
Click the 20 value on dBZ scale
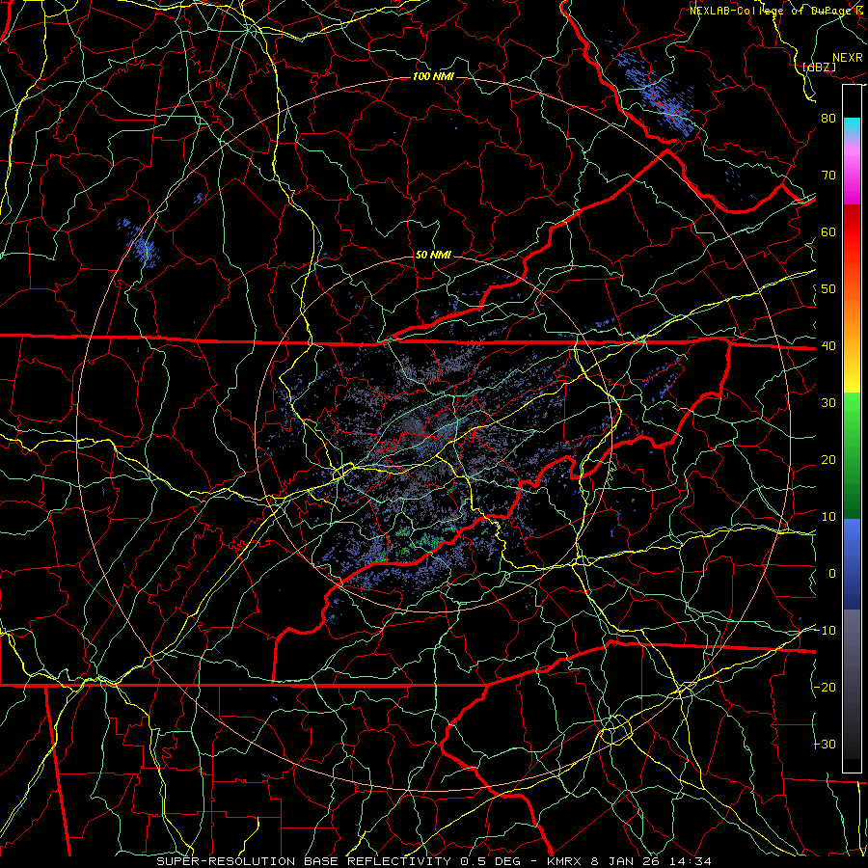(x=828, y=460)
